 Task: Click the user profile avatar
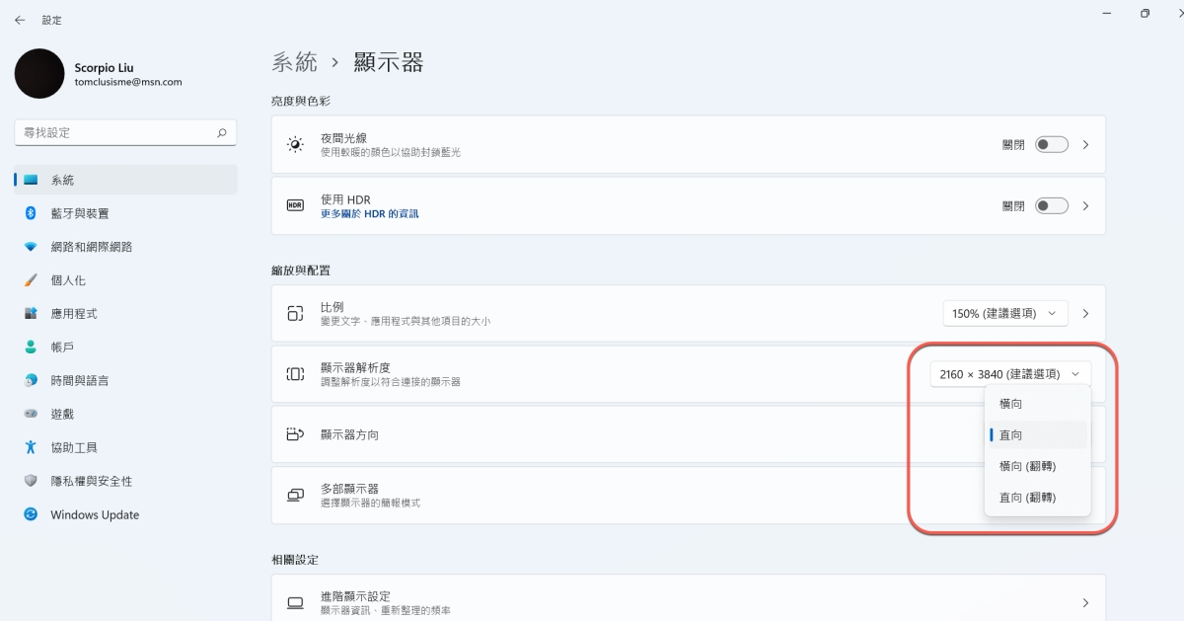(39, 74)
